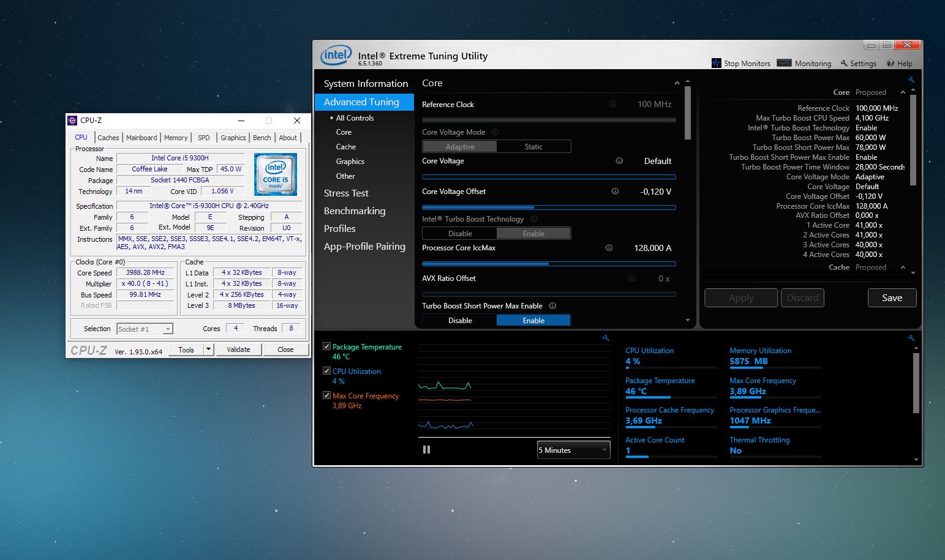Click Discard button in XTU

(x=802, y=298)
